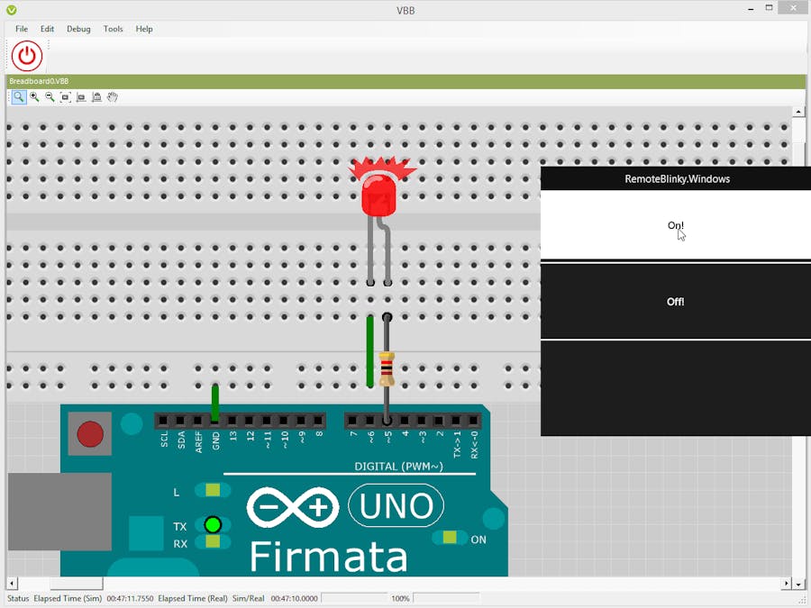Click the gray USB port on Arduino
This screenshot has width=811, height=608.
(x=59, y=512)
